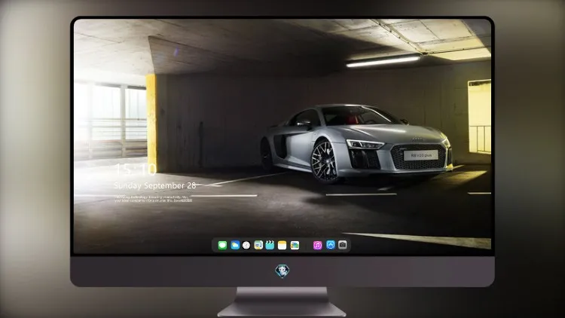Image resolution: width=565 pixels, height=318 pixels.
Task: Click the 15:10 clock widget
Action: (136, 169)
